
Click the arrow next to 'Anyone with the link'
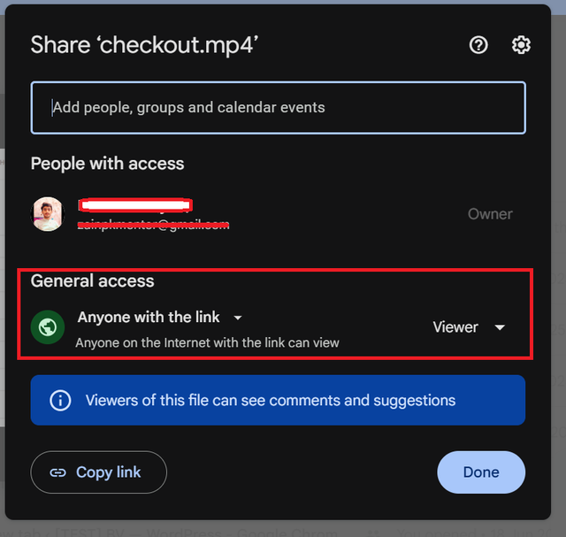[x=238, y=318]
